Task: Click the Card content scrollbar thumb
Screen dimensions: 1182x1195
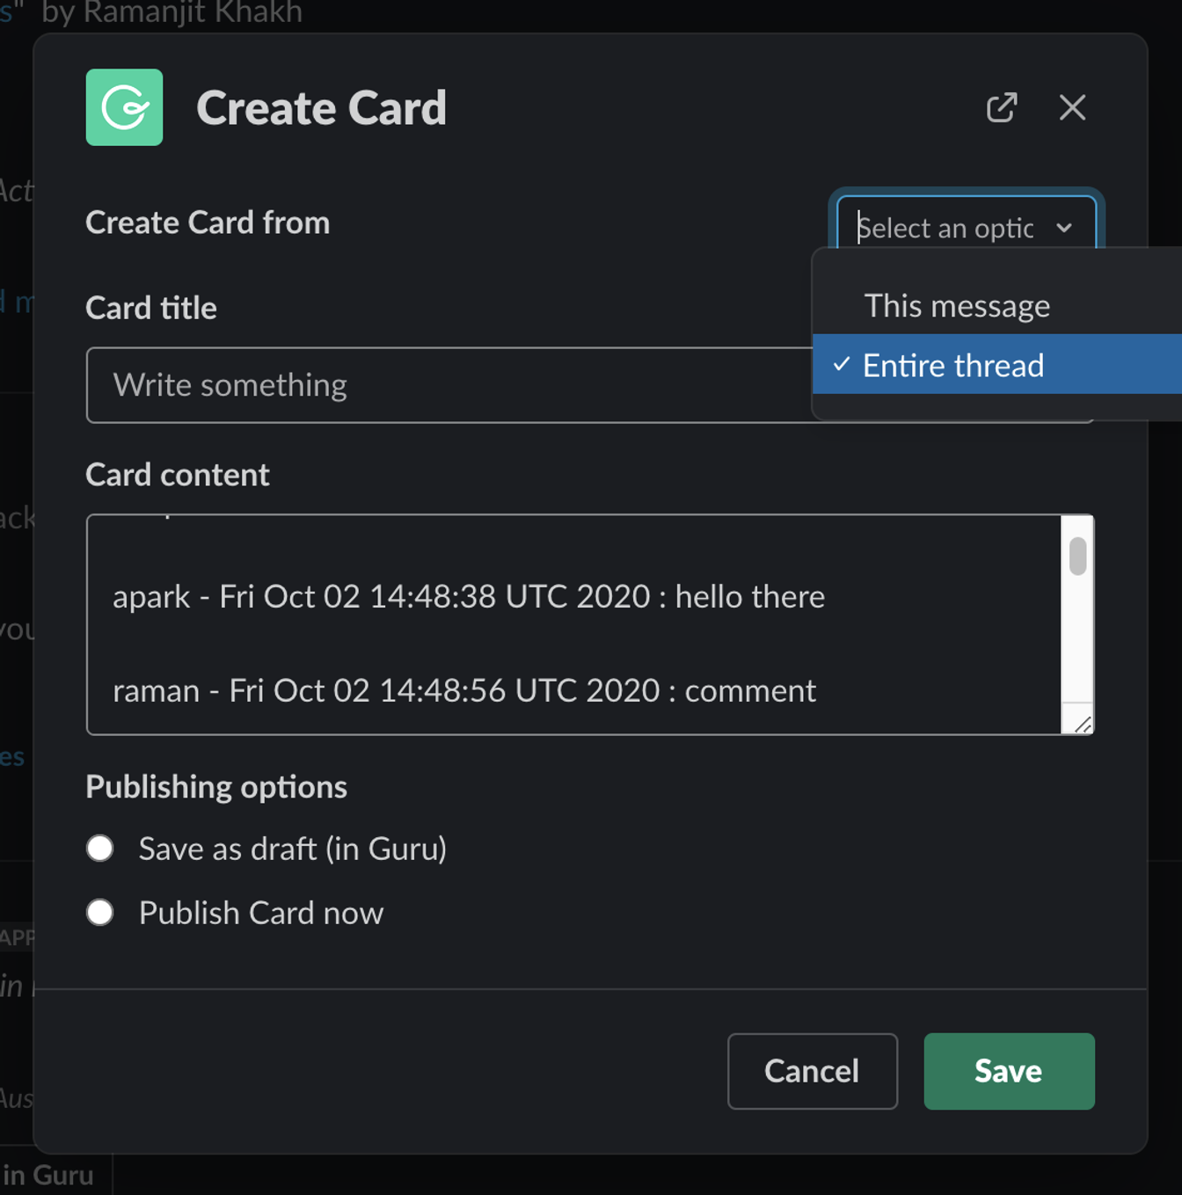Action: pyautogui.click(x=1078, y=556)
